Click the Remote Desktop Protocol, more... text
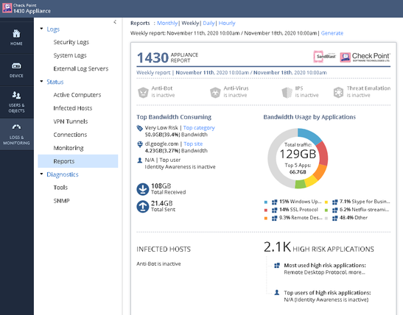403x315 pixels. (324, 272)
